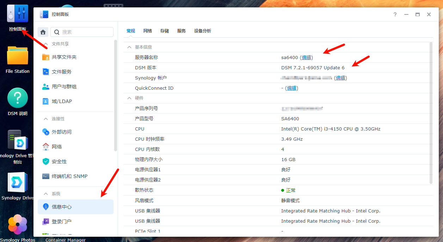Click the main panel vertical scrollbar
443x242 pixels.
point(431,113)
